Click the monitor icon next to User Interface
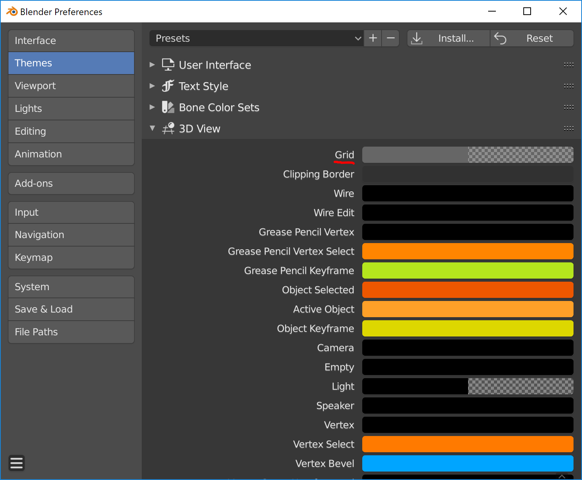This screenshot has width=582, height=480. point(168,64)
